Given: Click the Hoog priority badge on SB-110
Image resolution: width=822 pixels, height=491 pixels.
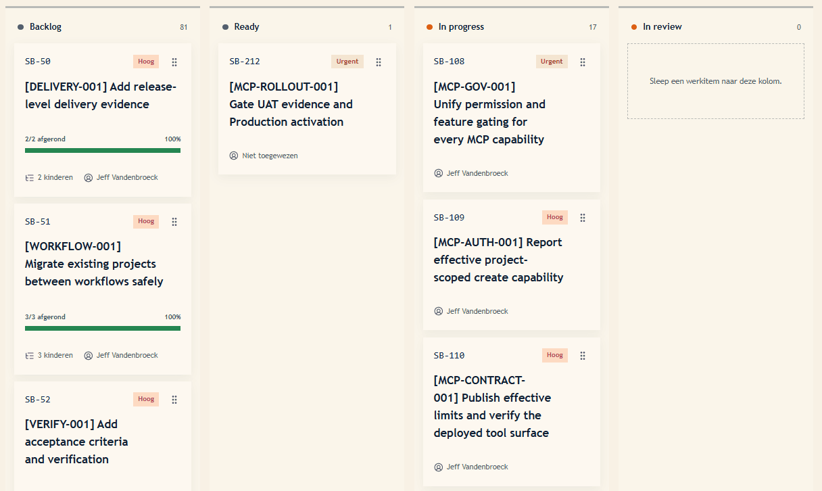Looking at the screenshot, I should (555, 355).
